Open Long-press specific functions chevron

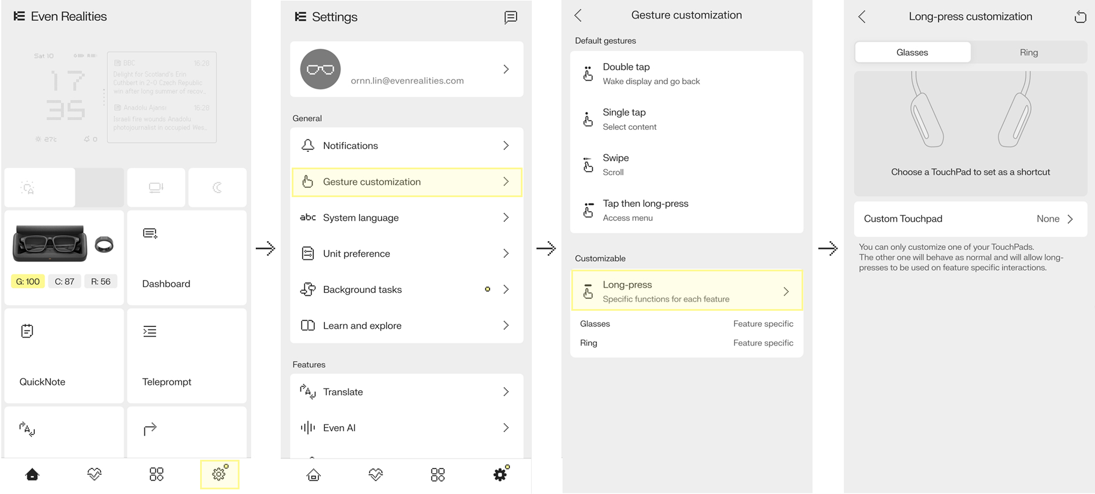(786, 292)
